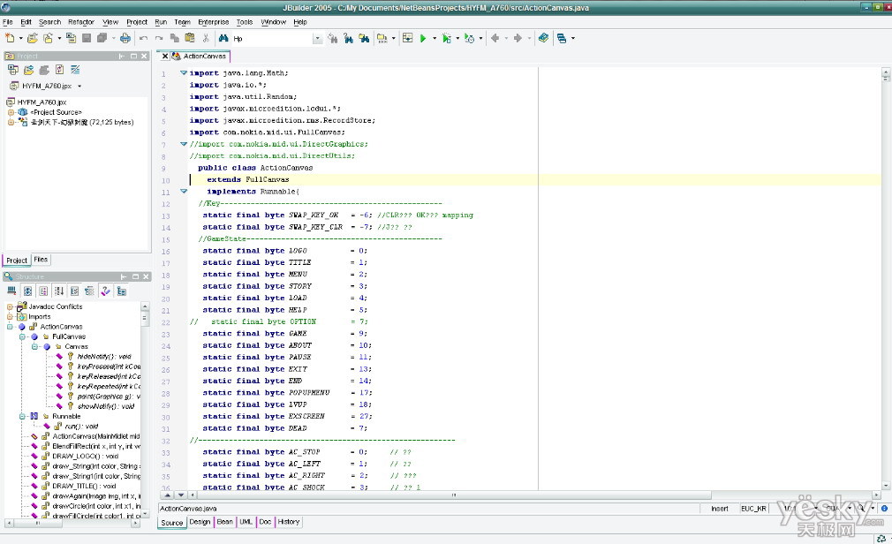Viewport: 892px width, 544px height.
Task: Open the Help topics book icon
Action: coord(543,38)
